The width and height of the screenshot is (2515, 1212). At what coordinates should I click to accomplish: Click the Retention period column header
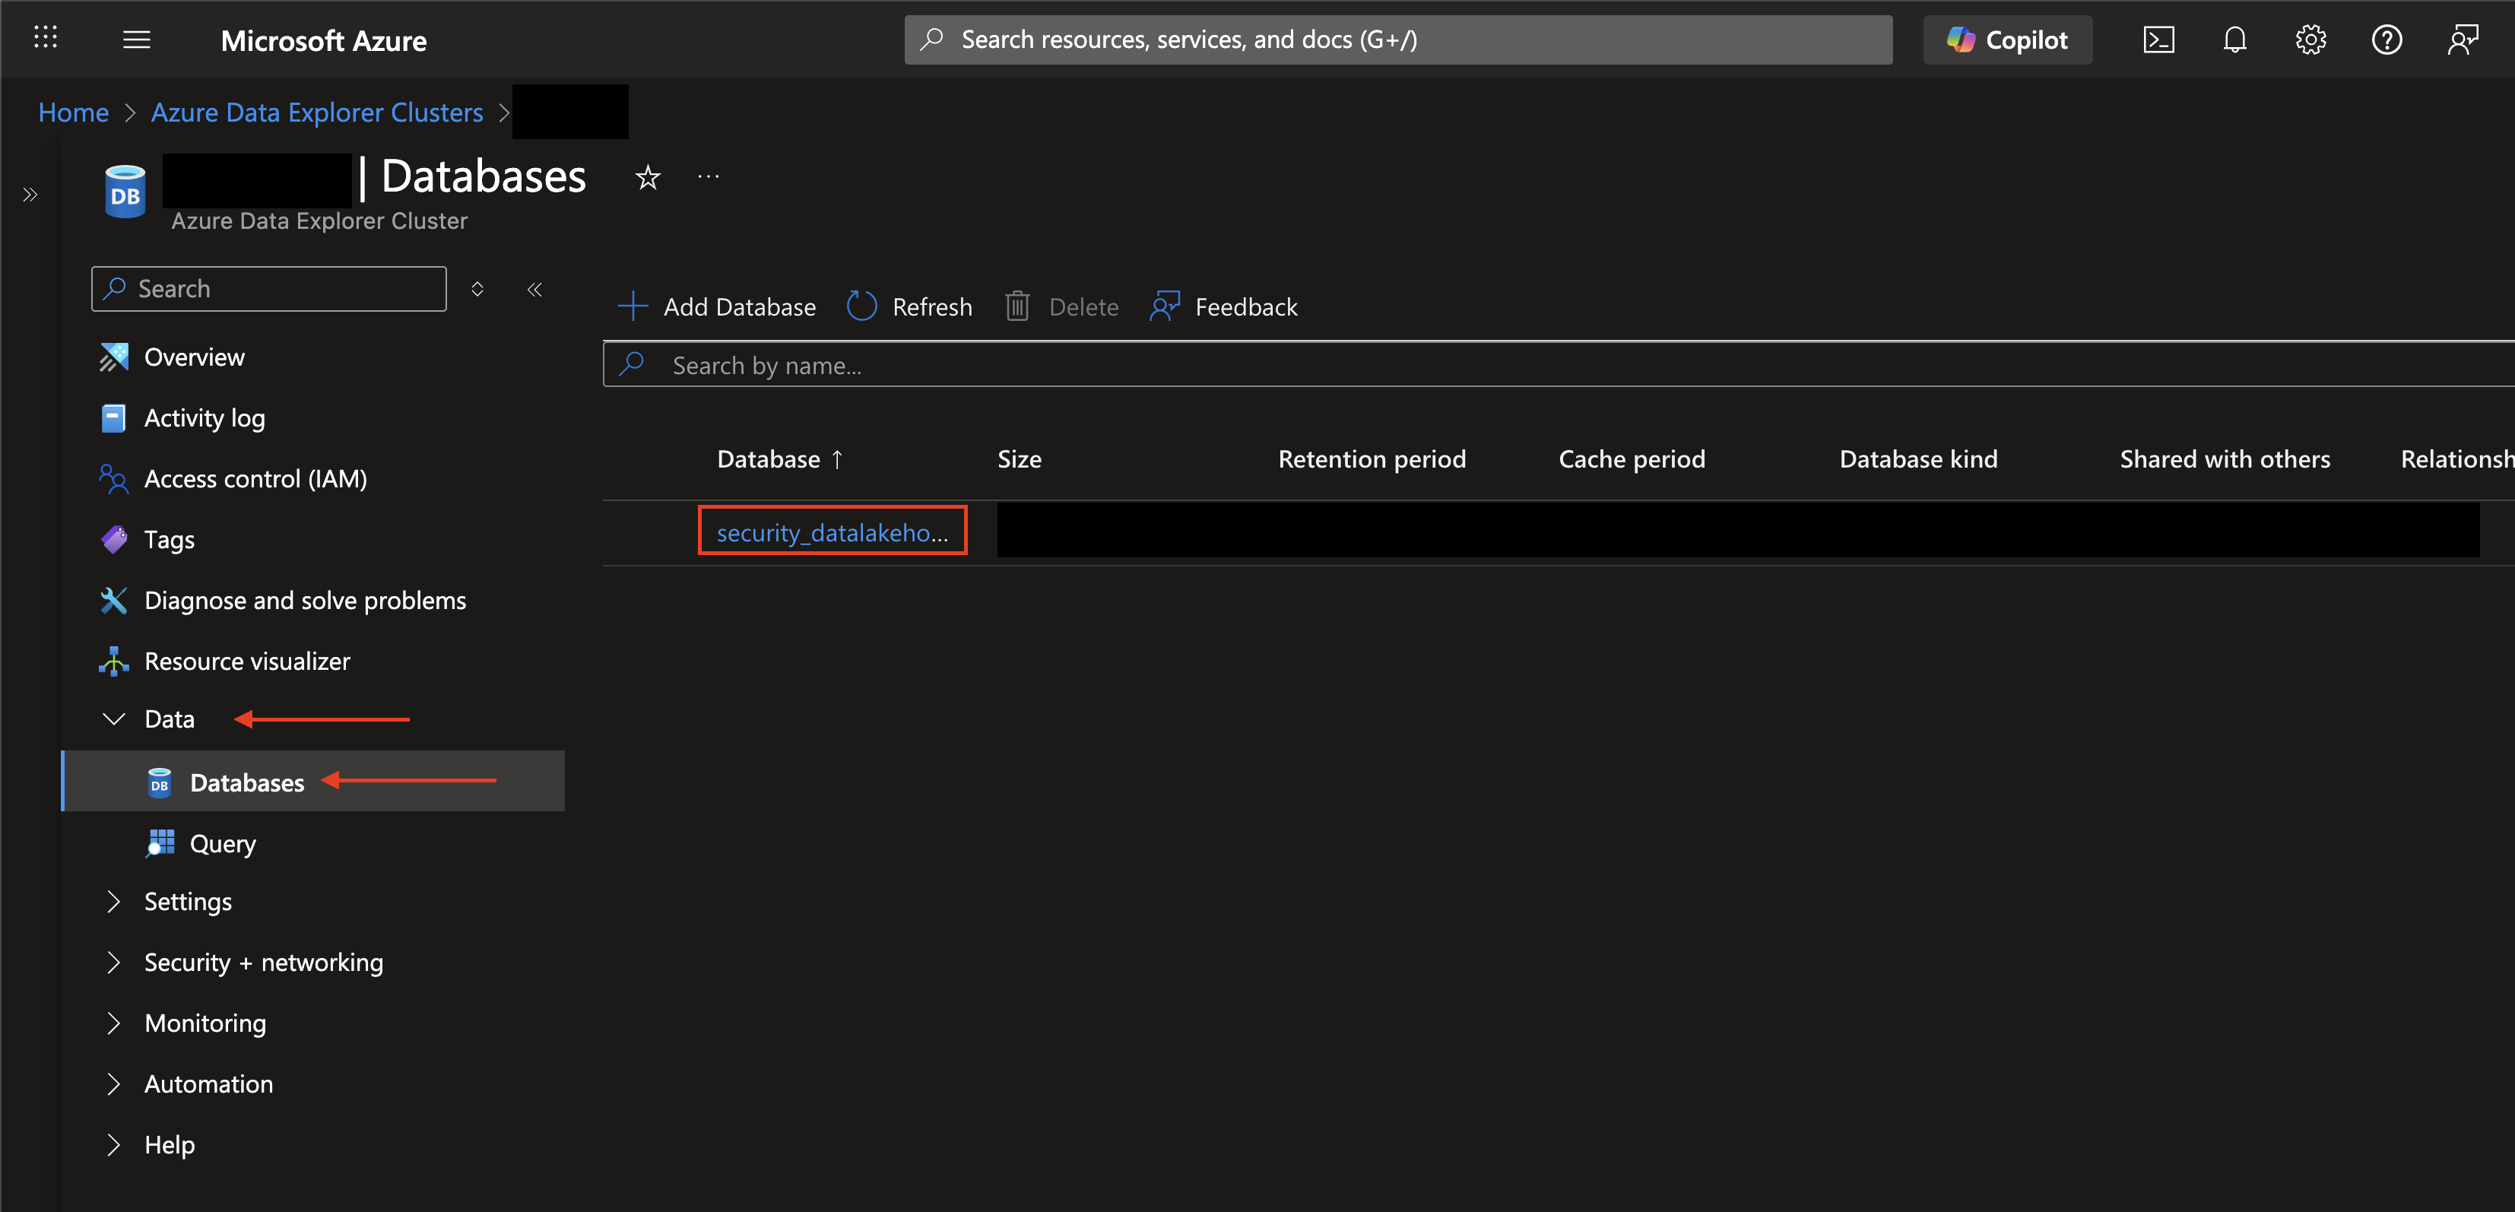pyautogui.click(x=1372, y=459)
